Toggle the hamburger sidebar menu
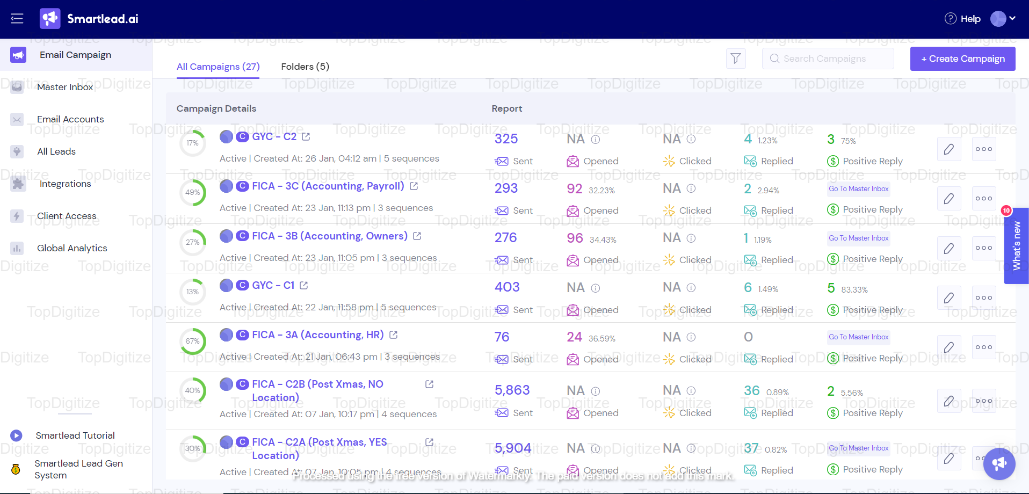 coord(17,19)
